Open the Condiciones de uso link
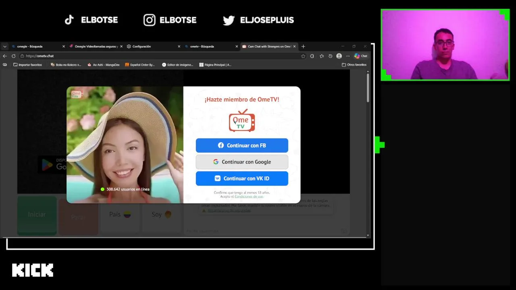 pos(249,197)
